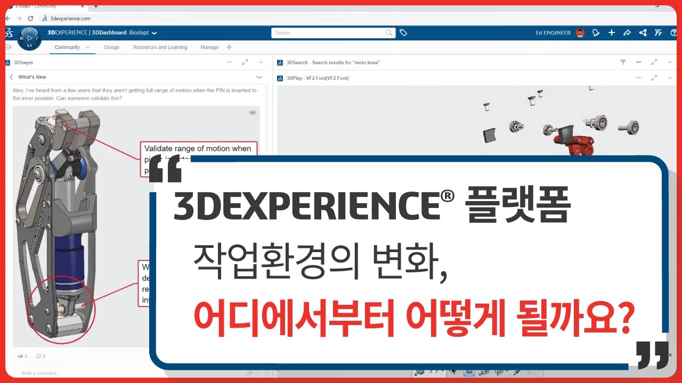Open a new browser tab
The width and height of the screenshot is (682, 383).
point(96,6)
